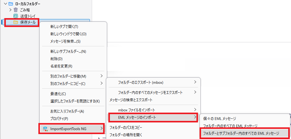291x139 pixels.
Task: Click arrow beside 別のフォルダーにコピー(C)
Action: [x=101, y=83]
